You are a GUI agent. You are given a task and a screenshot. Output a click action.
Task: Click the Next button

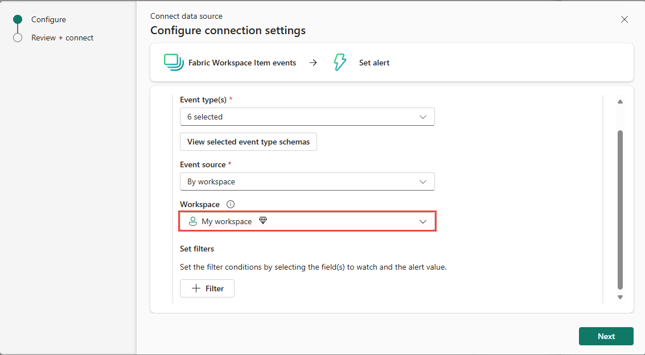[x=606, y=336]
